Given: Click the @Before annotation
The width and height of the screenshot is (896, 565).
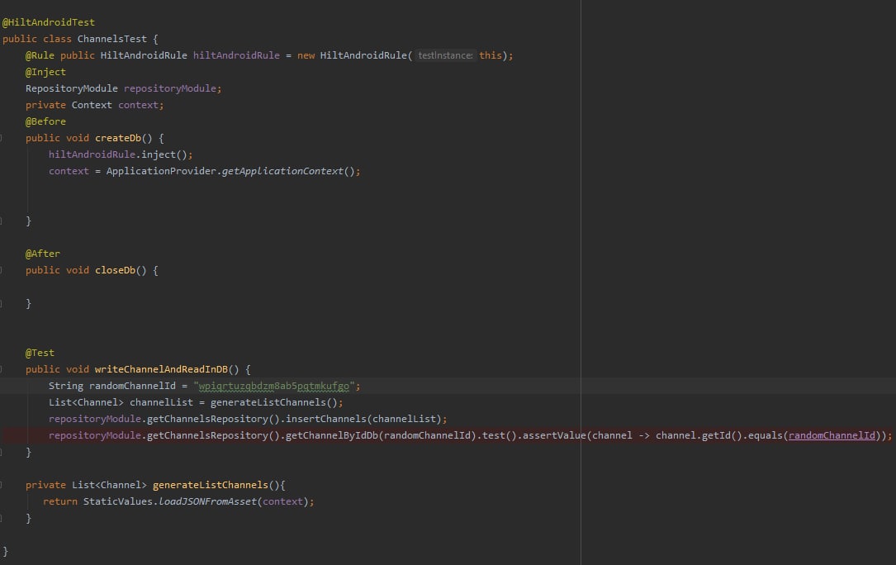Looking at the screenshot, I should 45,121.
